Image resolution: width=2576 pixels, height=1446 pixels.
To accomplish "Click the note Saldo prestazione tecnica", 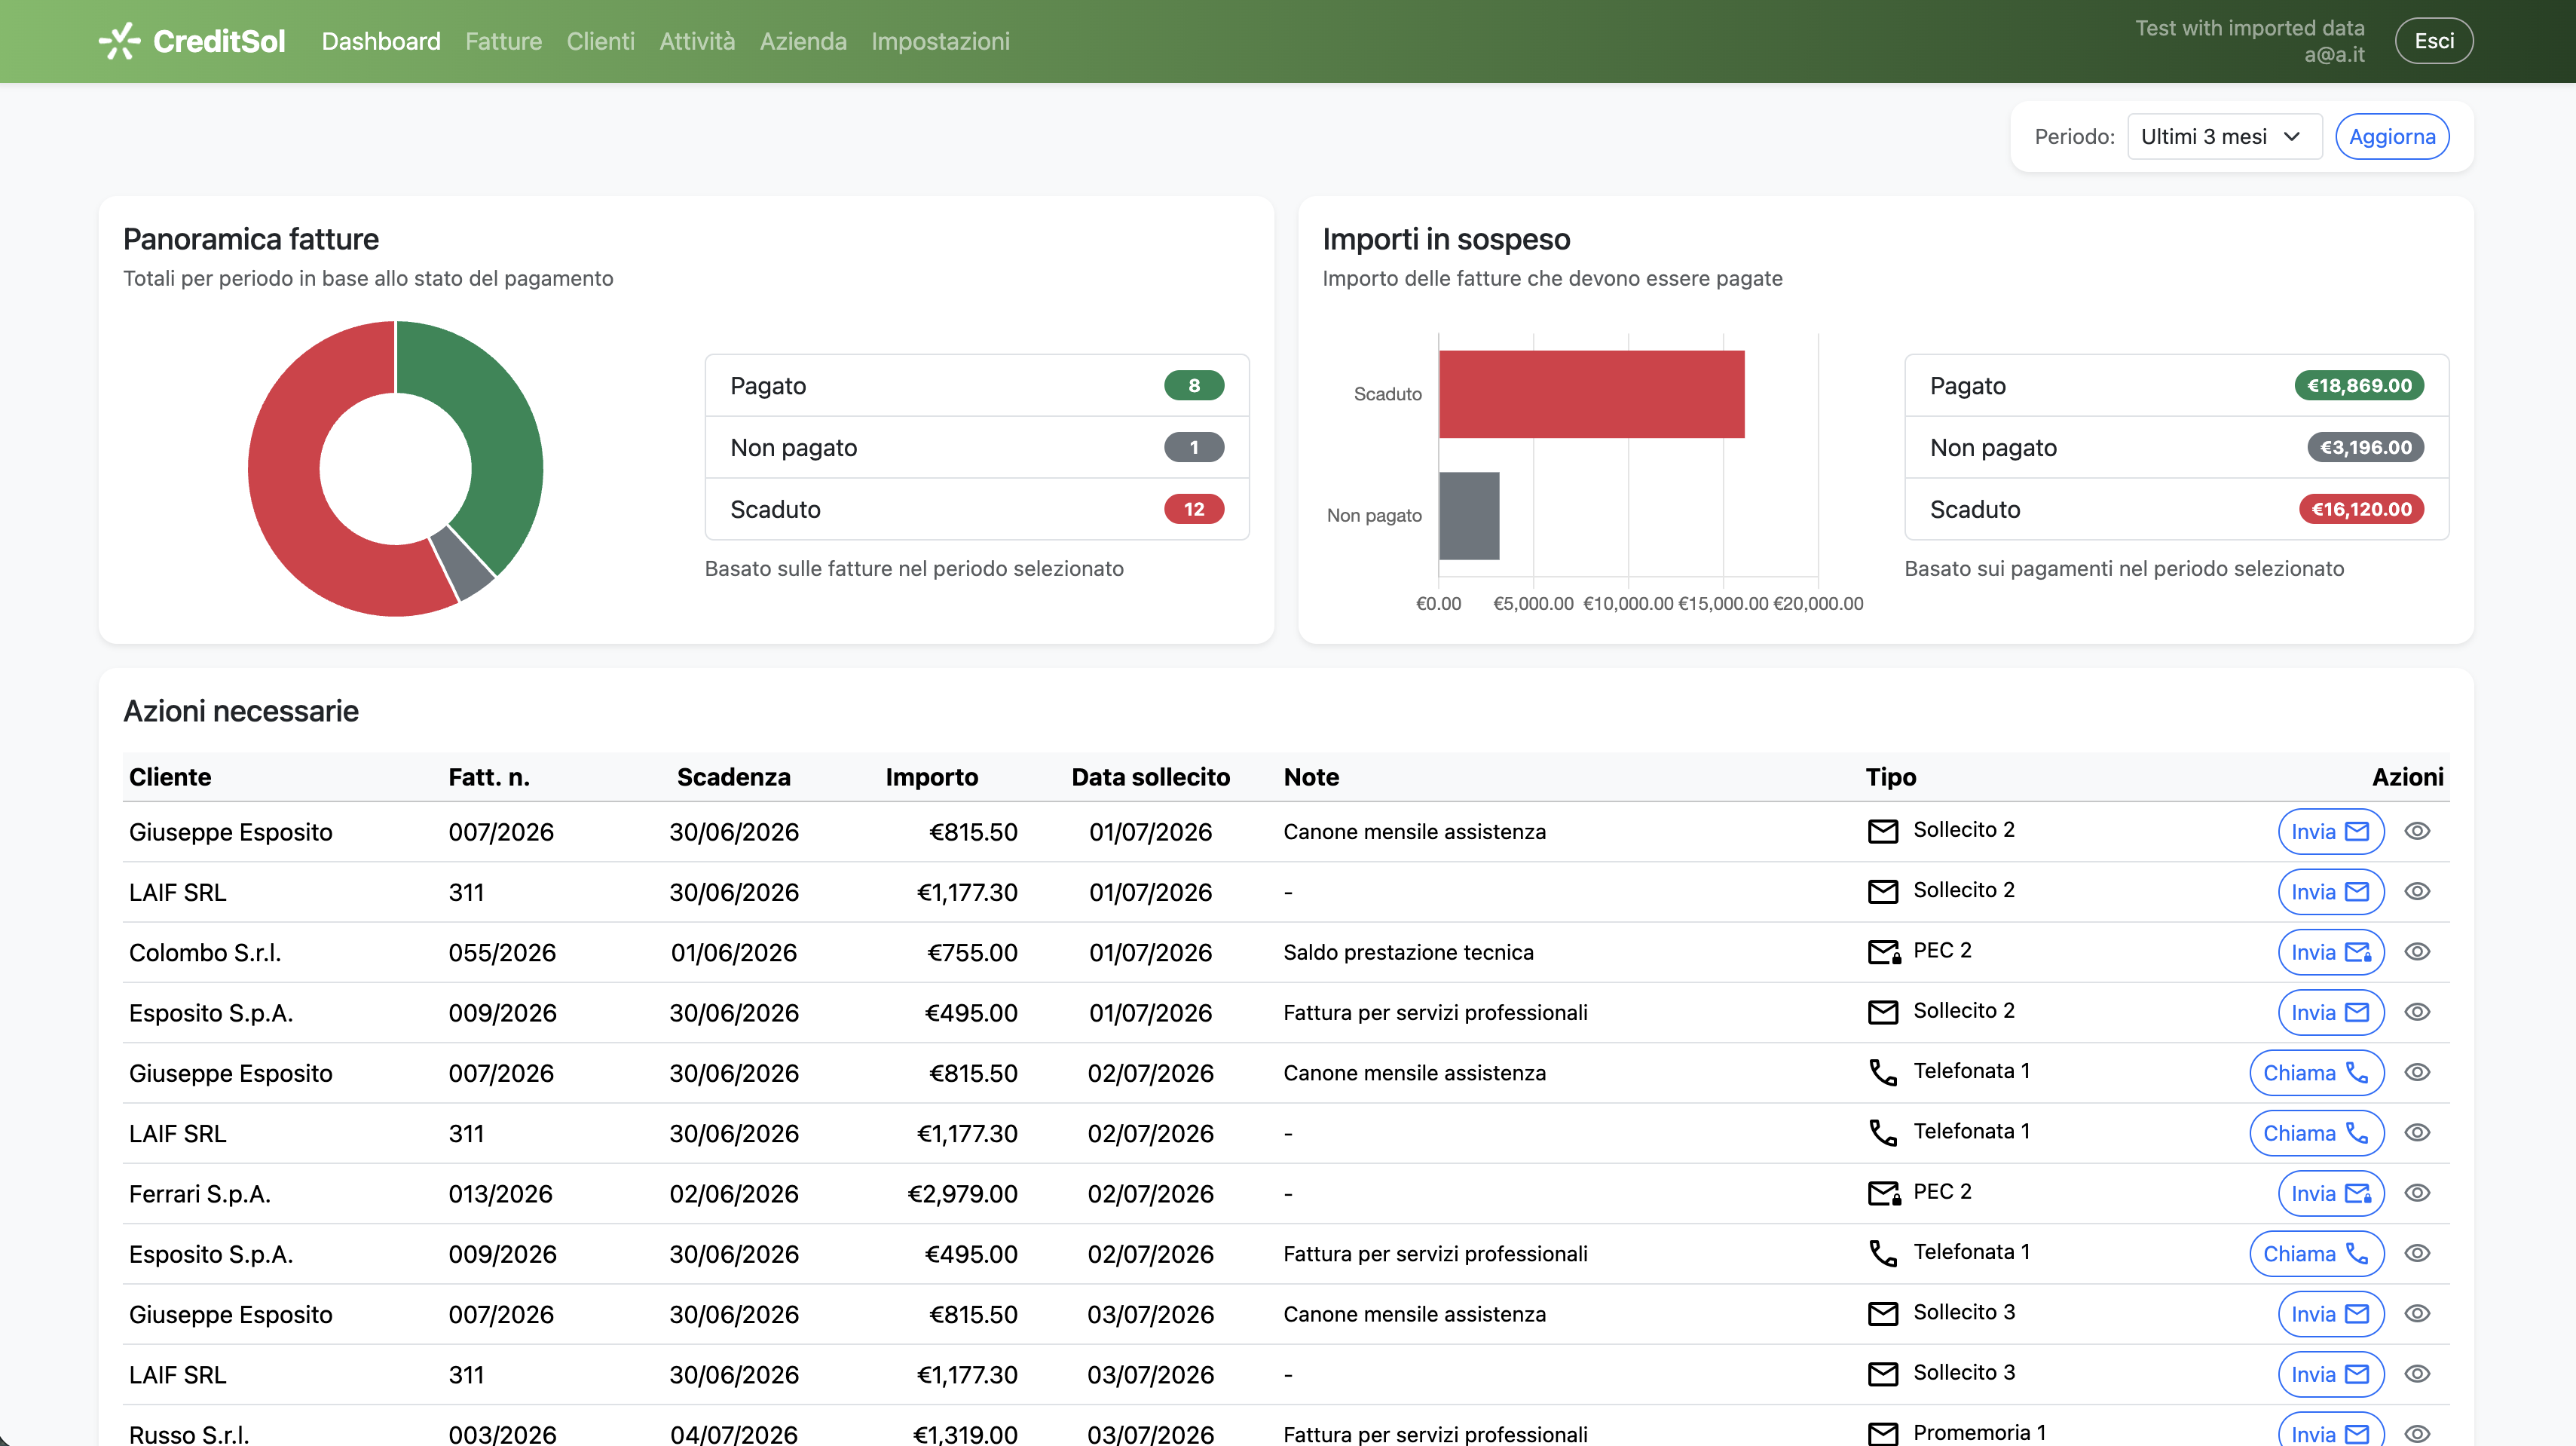I will (x=1408, y=952).
